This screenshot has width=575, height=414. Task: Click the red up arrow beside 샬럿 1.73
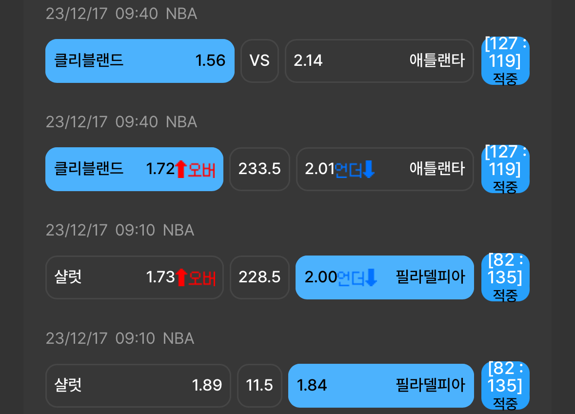point(181,277)
